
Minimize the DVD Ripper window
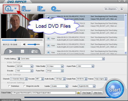(120, 1)
